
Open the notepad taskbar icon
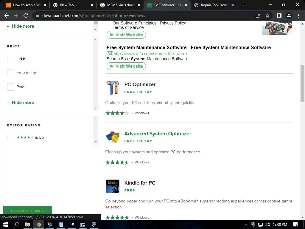[x=61, y=225]
